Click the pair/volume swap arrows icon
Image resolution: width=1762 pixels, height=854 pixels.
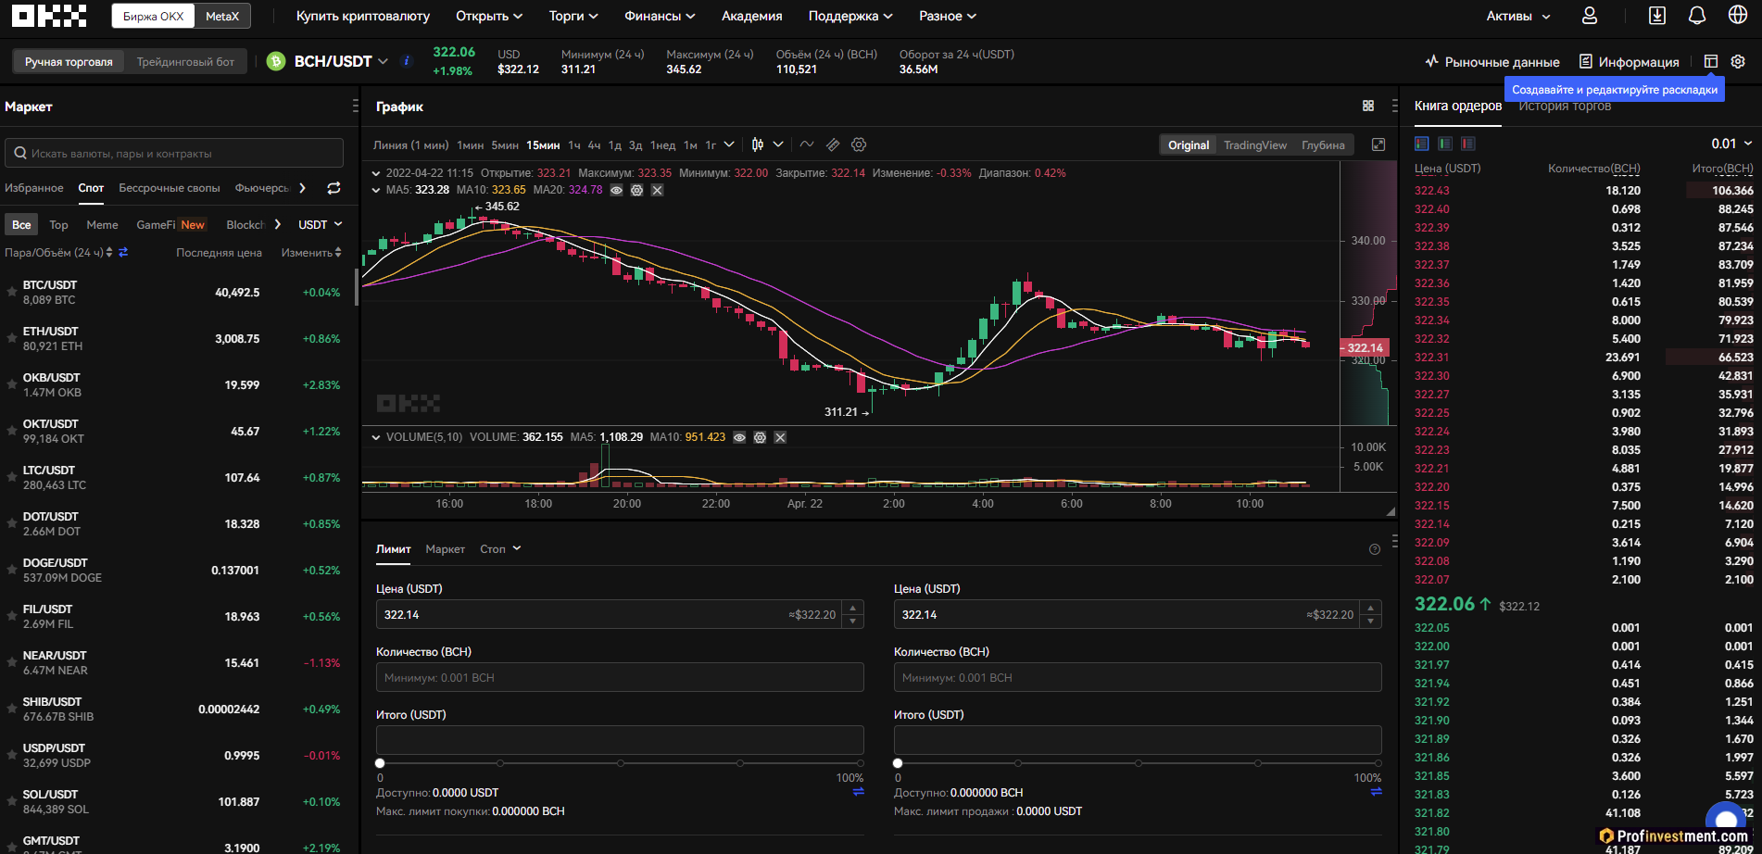click(x=123, y=252)
